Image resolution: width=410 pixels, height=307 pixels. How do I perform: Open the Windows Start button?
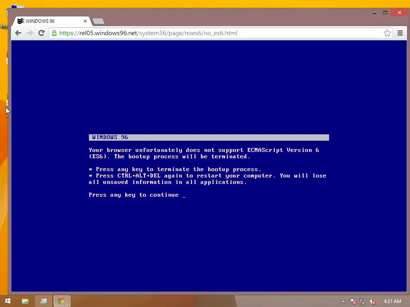click(8, 301)
